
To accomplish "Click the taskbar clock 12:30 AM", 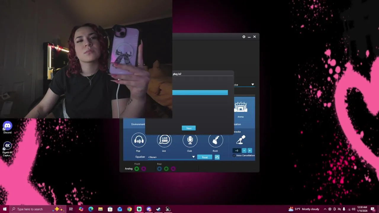I will (x=362, y=209).
